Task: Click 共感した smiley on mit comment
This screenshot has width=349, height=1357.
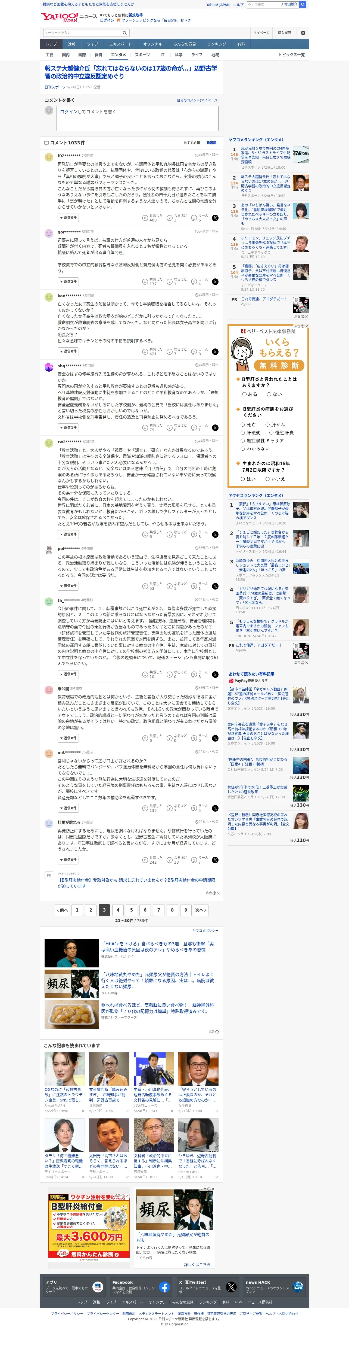Action: 145,809
